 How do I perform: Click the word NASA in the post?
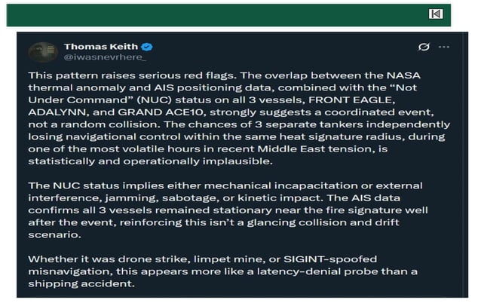[403, 75]
